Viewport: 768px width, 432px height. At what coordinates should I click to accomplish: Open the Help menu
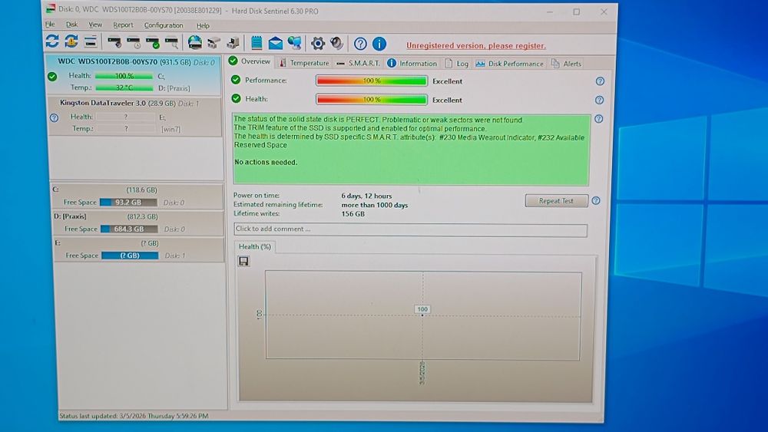click(203, 25)
